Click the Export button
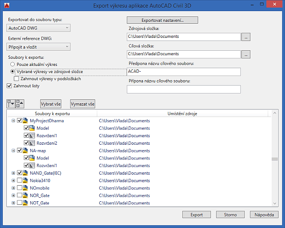 (x=196, y=215)
